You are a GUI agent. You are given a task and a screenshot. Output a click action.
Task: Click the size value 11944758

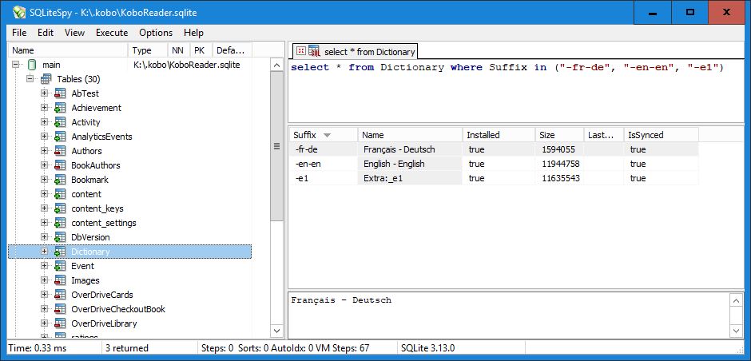[560, 164]
